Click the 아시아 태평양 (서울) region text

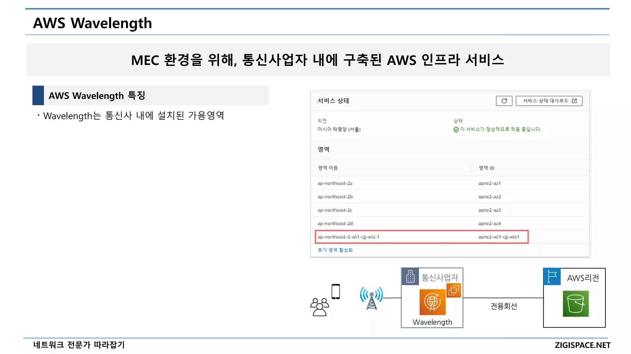tap(339, 129)
